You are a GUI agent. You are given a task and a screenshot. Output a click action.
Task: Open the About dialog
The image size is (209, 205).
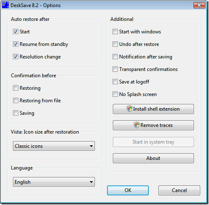click(153, 158)
